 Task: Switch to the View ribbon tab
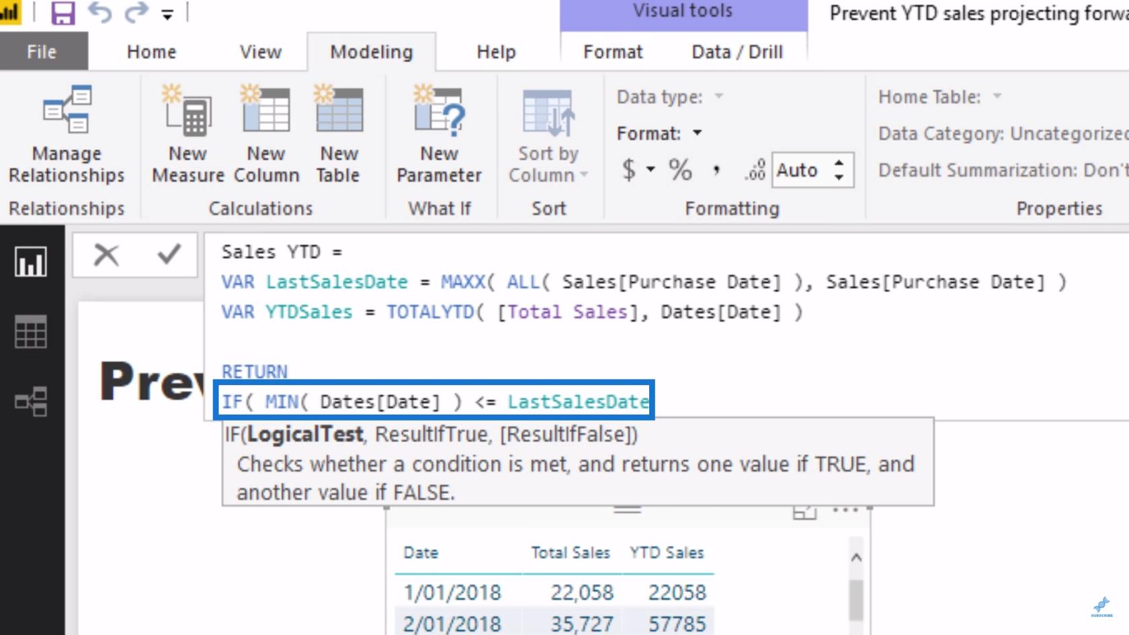pos(261,52)
